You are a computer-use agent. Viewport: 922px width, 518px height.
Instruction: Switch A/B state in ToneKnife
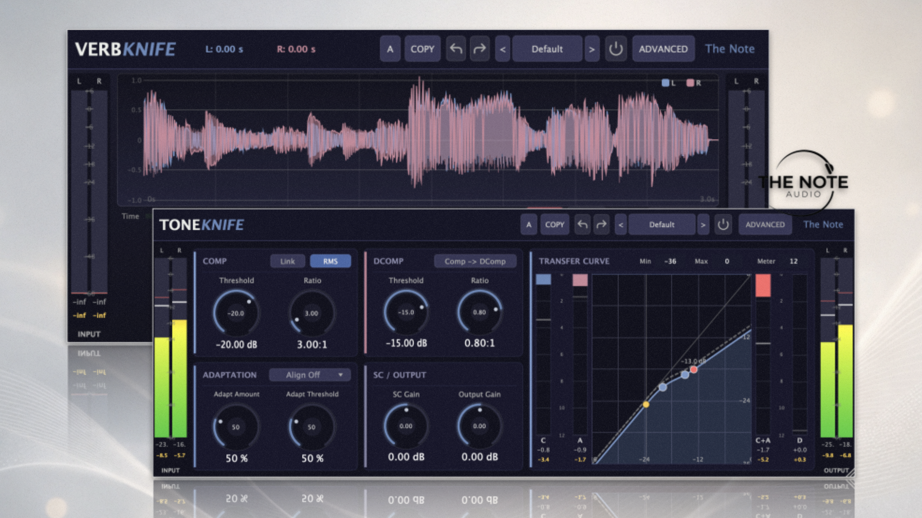click(x=529, y=224)
